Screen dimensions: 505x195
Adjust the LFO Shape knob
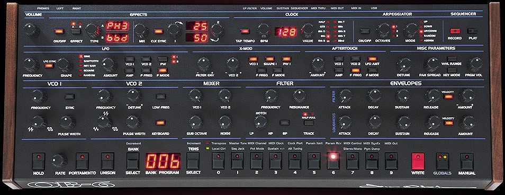pos(65,65)
